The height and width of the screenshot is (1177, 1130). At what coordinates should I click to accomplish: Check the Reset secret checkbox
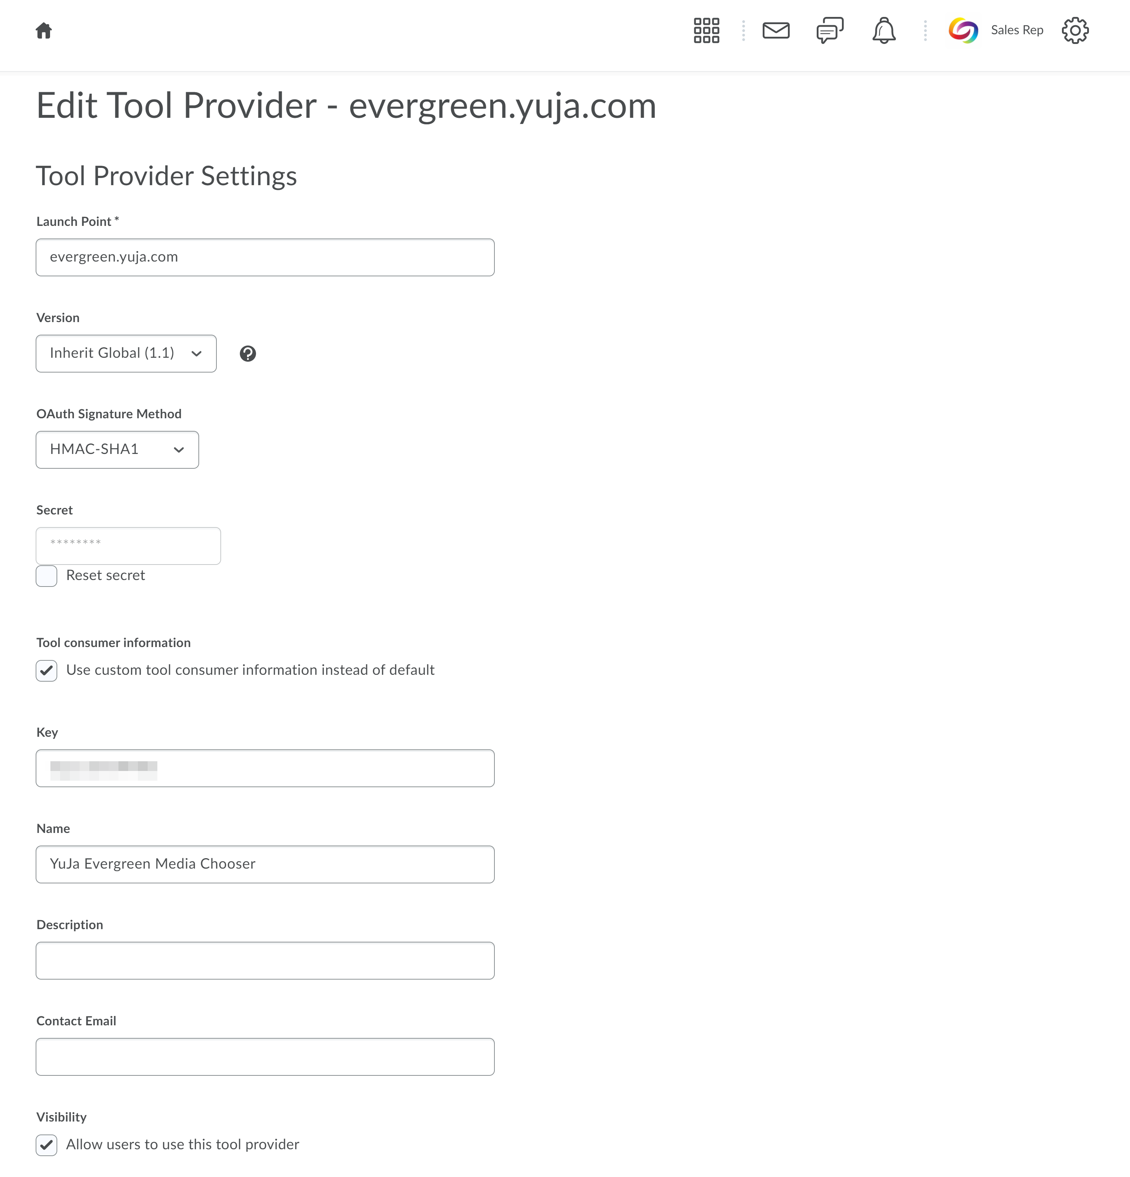coord(47,576)
